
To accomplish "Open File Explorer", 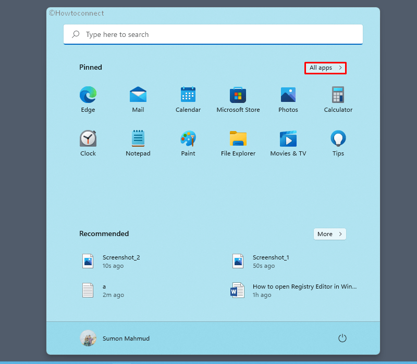I will point(238,138).
